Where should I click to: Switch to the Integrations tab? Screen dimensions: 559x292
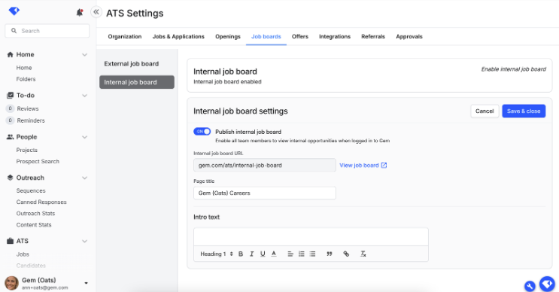[x=334, y=36]
